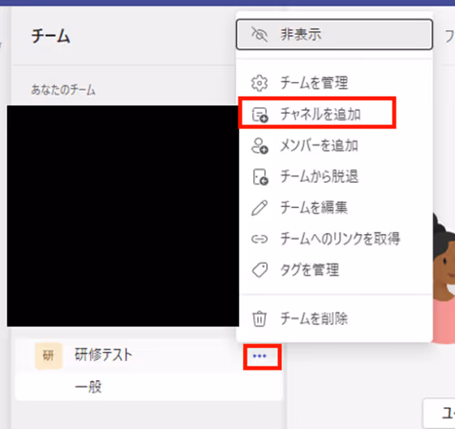Click the link icon beside チームへのリンクを取得
The width and height of the screenshot is (455, 429).
click(259, 239)
